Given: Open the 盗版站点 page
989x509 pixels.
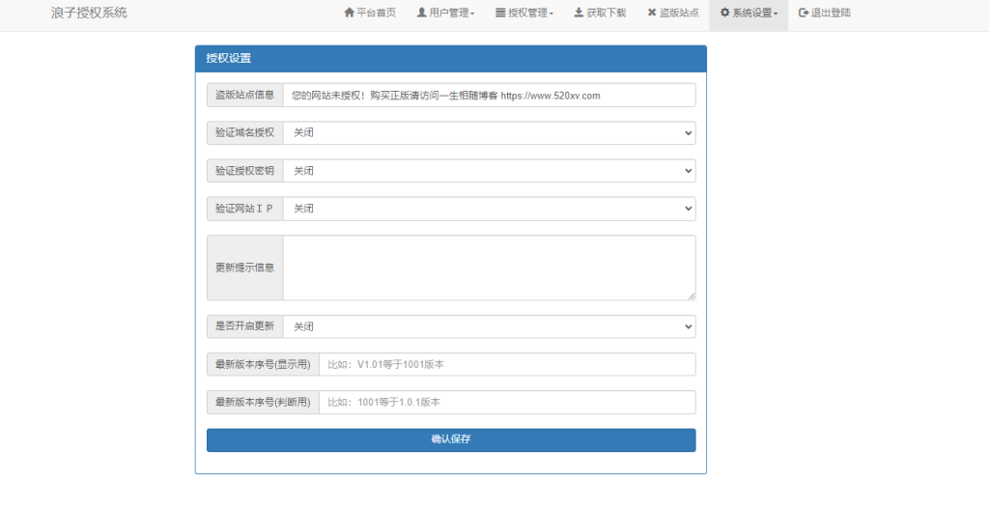Looking at the screenshot, I should [x=673, y=13].
